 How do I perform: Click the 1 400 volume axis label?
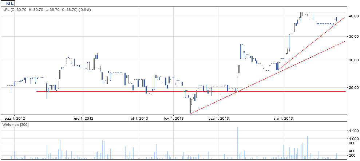point(354,131)
